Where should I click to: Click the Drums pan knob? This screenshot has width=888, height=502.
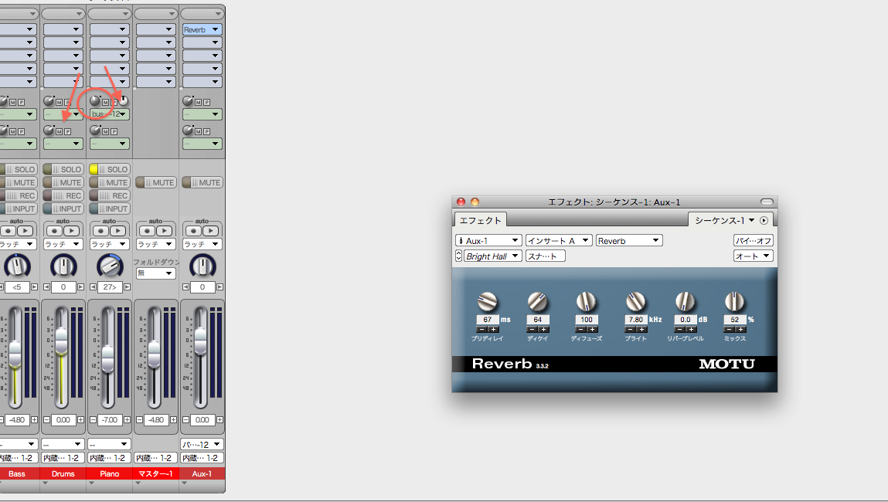(63, 266)
